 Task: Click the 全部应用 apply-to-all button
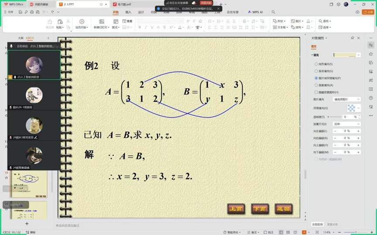point(317,225)
